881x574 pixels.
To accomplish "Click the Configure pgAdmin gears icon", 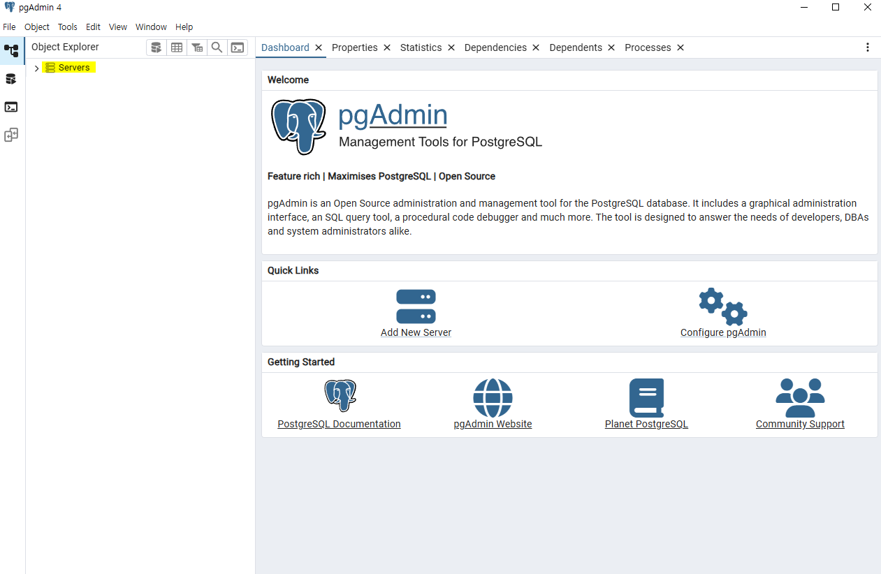I will point(723,307).
